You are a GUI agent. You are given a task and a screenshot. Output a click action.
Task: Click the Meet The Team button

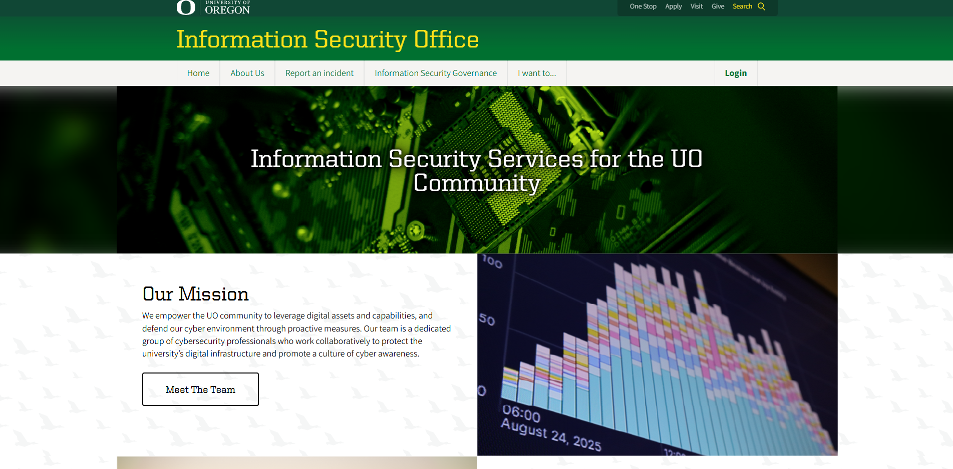[200, 389]
